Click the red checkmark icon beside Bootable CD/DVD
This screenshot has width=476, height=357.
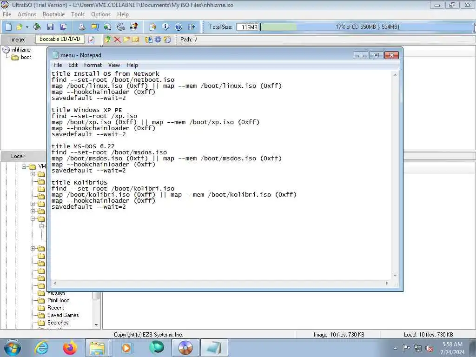pyautogui.click(x=91, y=40)
